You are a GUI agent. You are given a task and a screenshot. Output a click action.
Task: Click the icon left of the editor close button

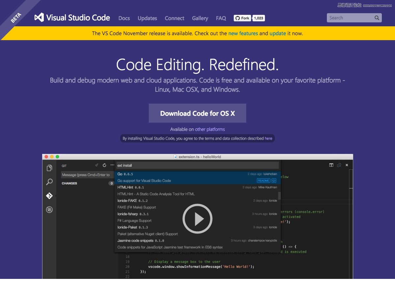[339, 165]
